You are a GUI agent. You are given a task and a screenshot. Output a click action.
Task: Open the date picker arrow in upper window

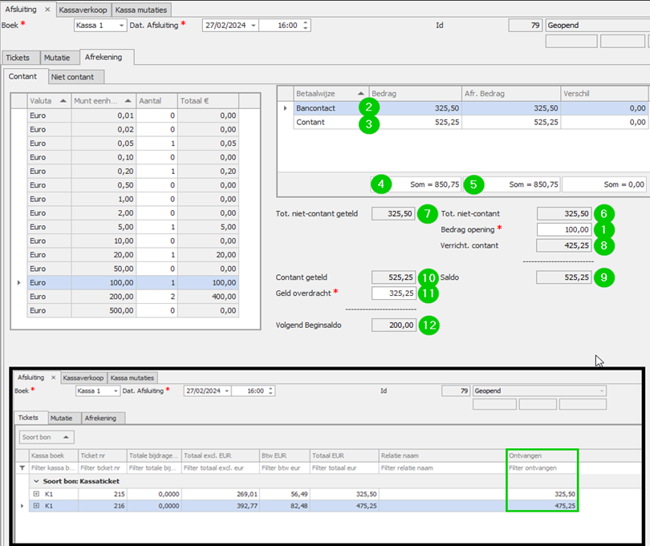(254, 26)
